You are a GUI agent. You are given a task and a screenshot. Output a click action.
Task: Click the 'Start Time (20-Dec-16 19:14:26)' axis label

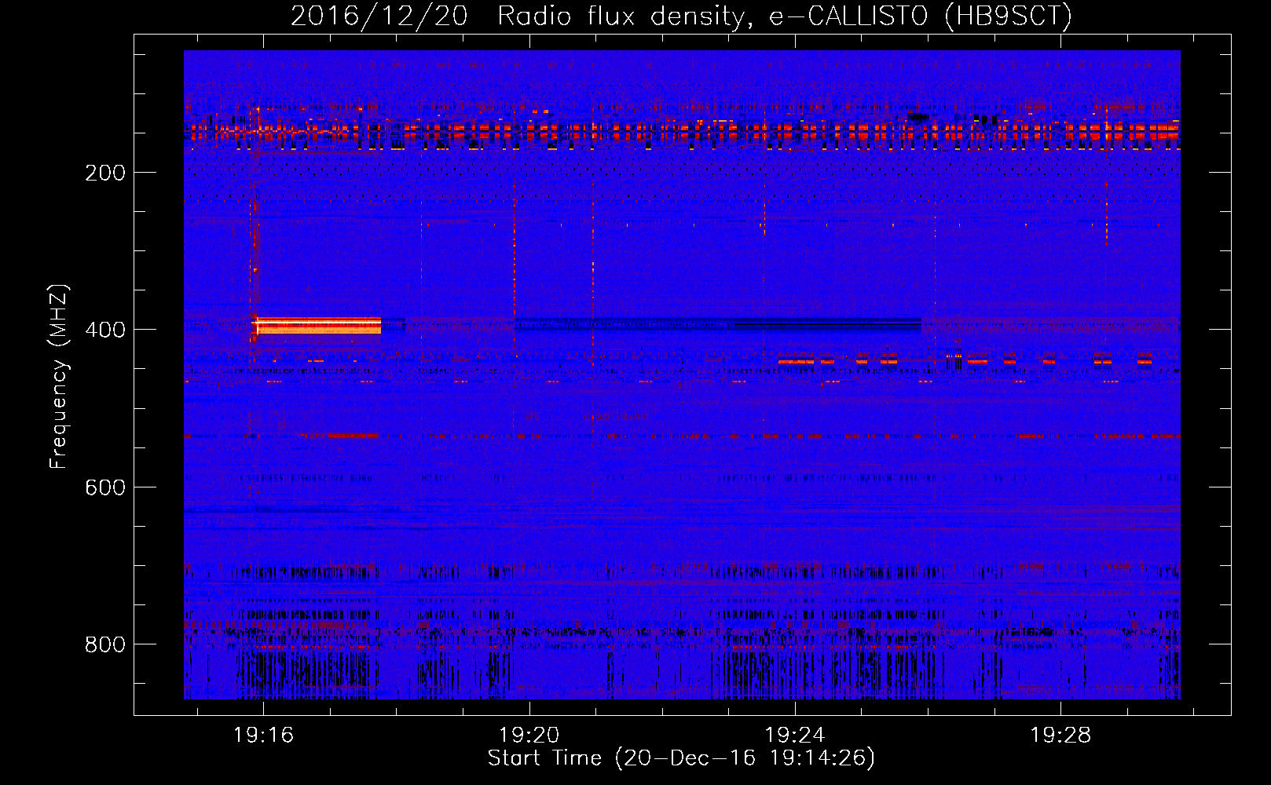coord(681,758)
